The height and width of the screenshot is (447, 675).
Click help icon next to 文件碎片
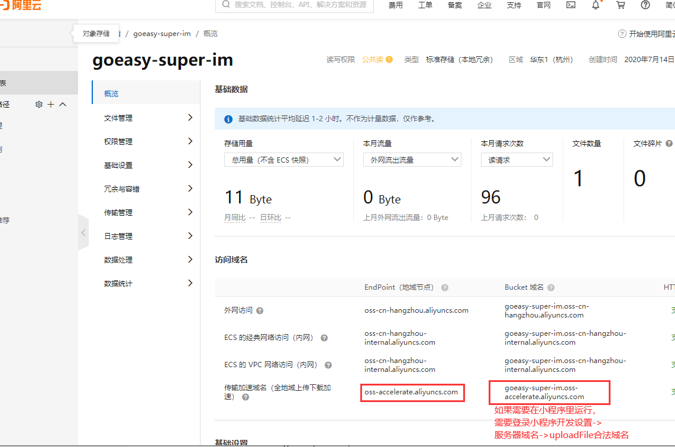(669, 144)
